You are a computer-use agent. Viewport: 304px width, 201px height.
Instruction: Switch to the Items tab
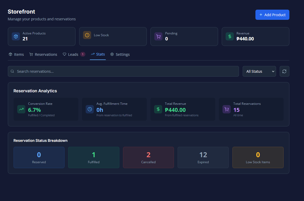16,54
